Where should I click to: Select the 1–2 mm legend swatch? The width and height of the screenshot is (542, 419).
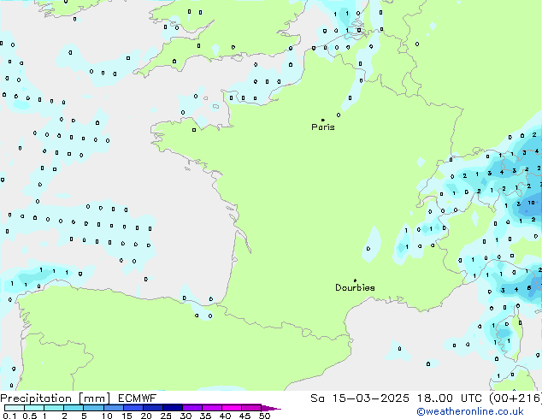coord(54,408)
